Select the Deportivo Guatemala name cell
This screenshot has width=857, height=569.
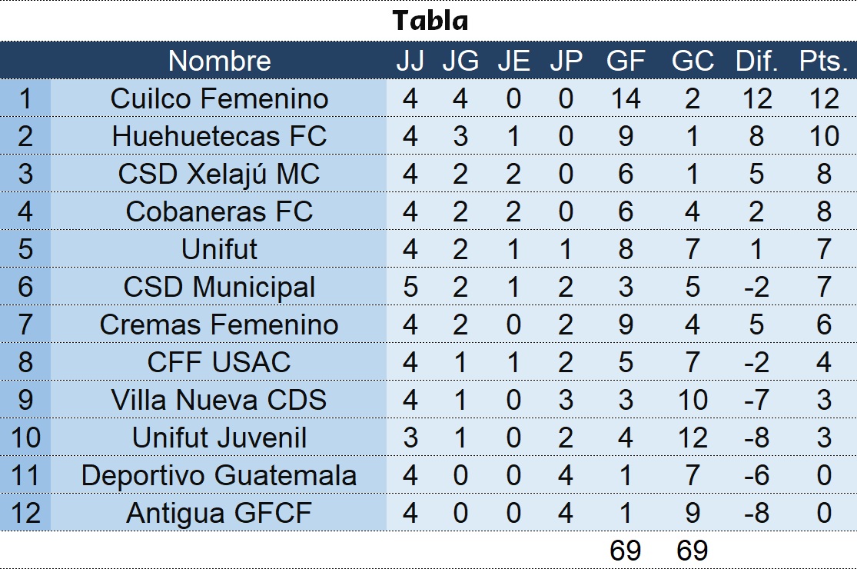point(219,475)
